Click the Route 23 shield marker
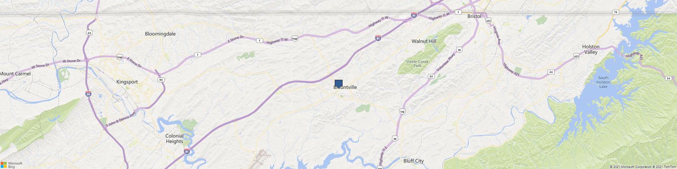 (x=89, y=33)
